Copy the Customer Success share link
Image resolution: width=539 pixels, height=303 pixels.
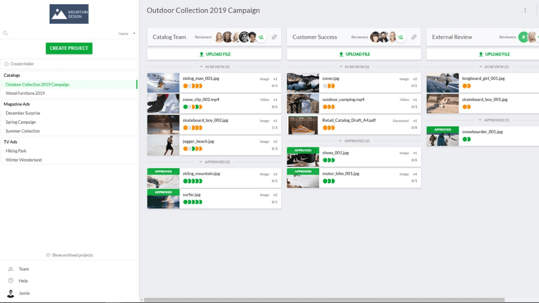tap(414, 37)
